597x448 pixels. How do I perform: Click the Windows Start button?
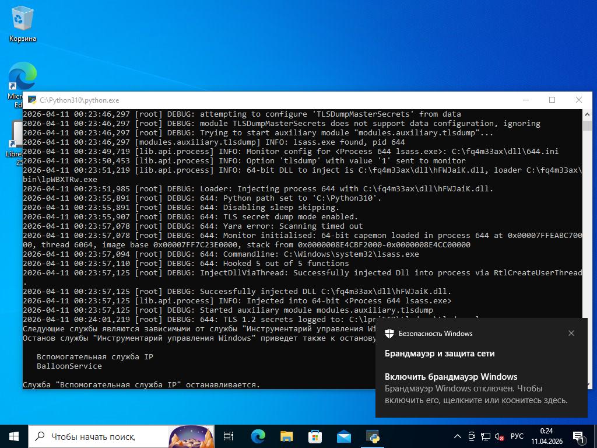pyautogui.click(x=14, y=436)
